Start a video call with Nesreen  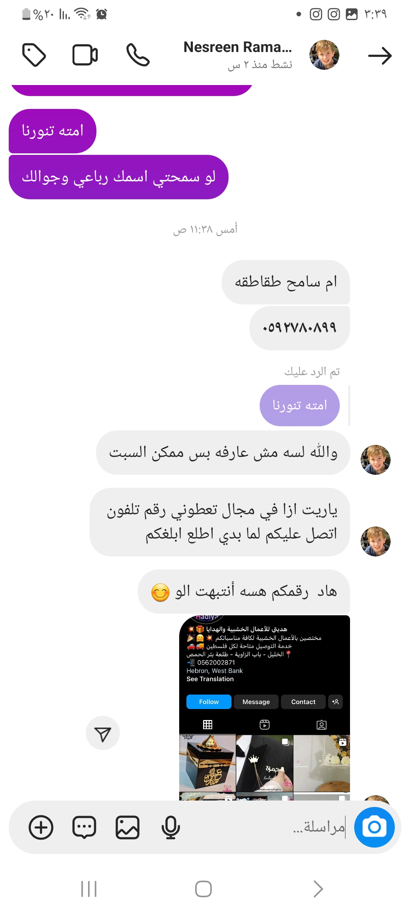pos(85,55)
